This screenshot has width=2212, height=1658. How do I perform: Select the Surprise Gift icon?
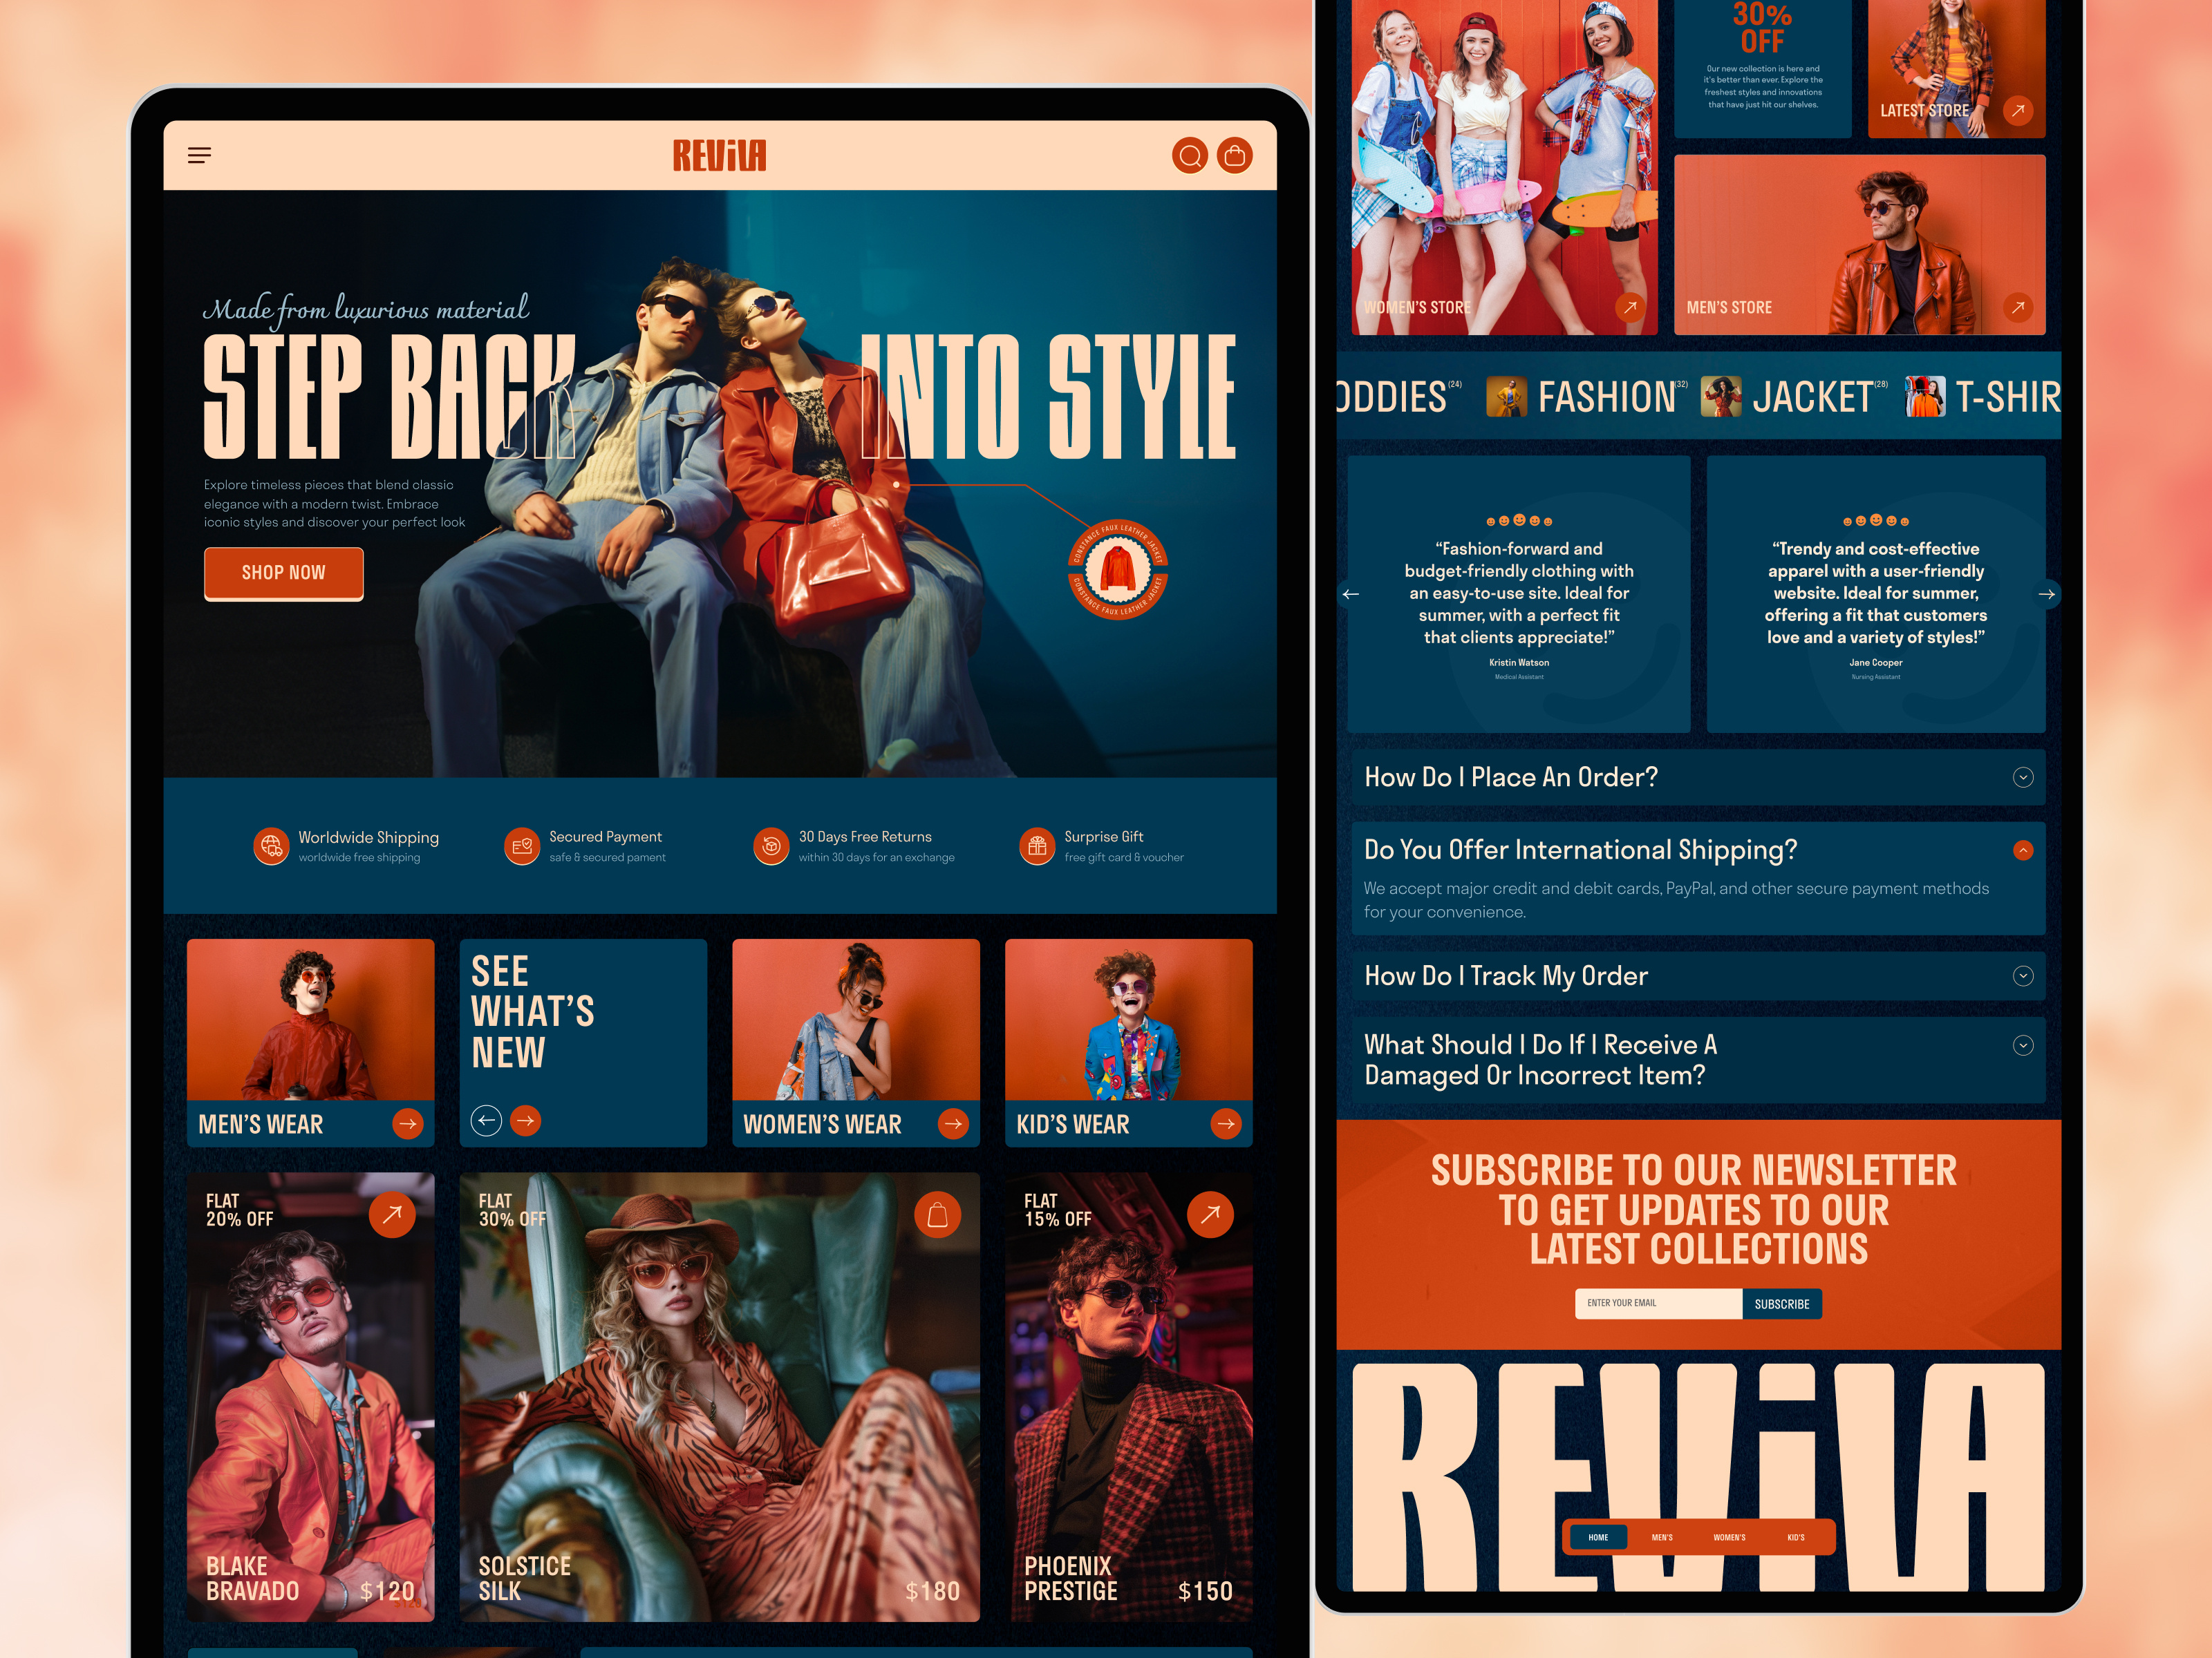(1037, 846)
